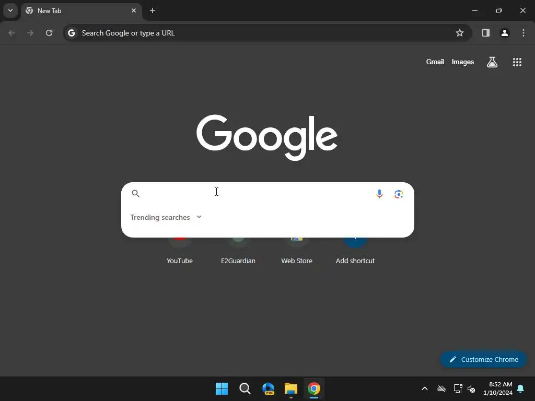The width and height of the screenshot is (535, 401).
Task: Close the New Tab tab
Action: 134,10
